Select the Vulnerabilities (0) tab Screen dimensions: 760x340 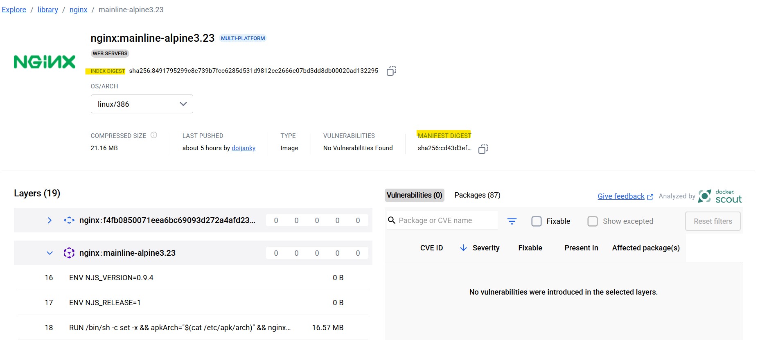(414, 195)
